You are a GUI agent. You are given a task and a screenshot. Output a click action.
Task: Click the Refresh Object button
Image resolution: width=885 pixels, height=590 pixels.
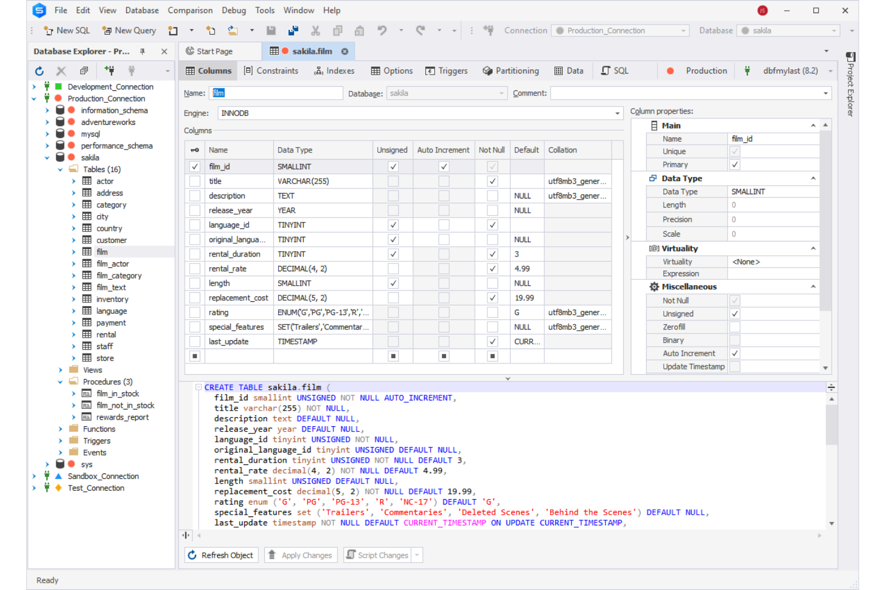coord(221,555)
